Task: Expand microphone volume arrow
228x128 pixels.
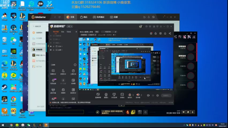Action: [x=133, y=95]
